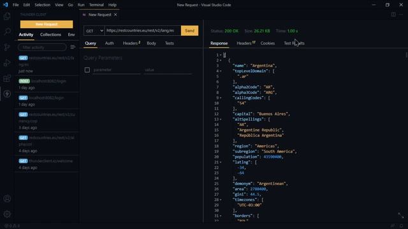Image resolution: width=408 pixels, height=229 pixels.
Task: Open the GET localhost login activity entry
Action: (x=47, y=101)
